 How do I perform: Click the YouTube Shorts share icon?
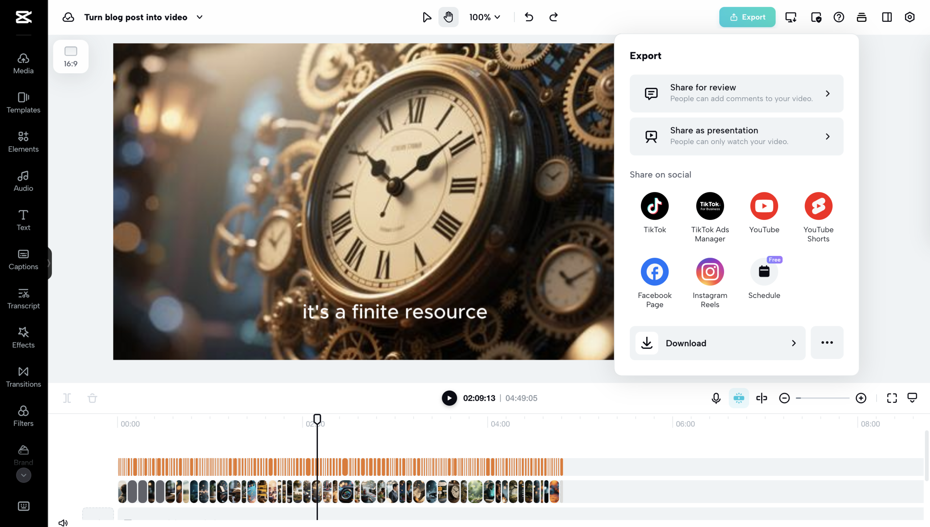click(x=818, y=206)
